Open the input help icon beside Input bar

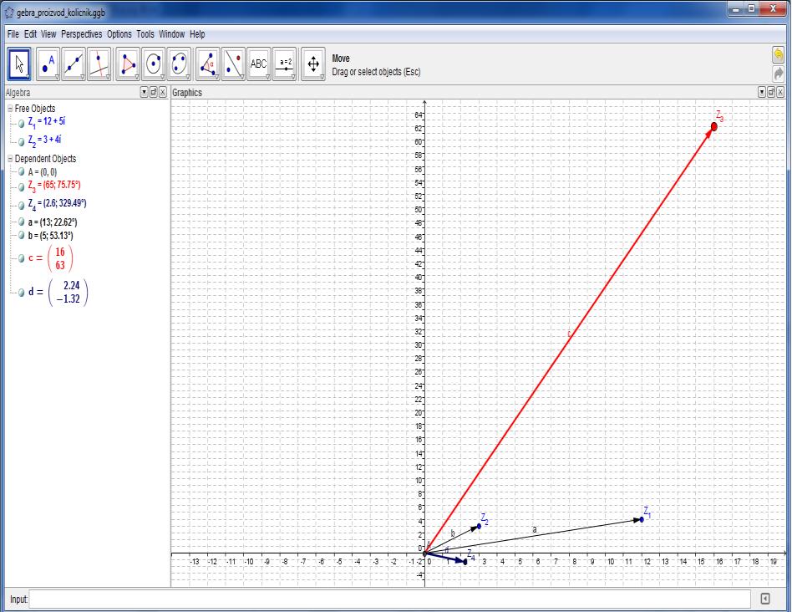point(765,599)
